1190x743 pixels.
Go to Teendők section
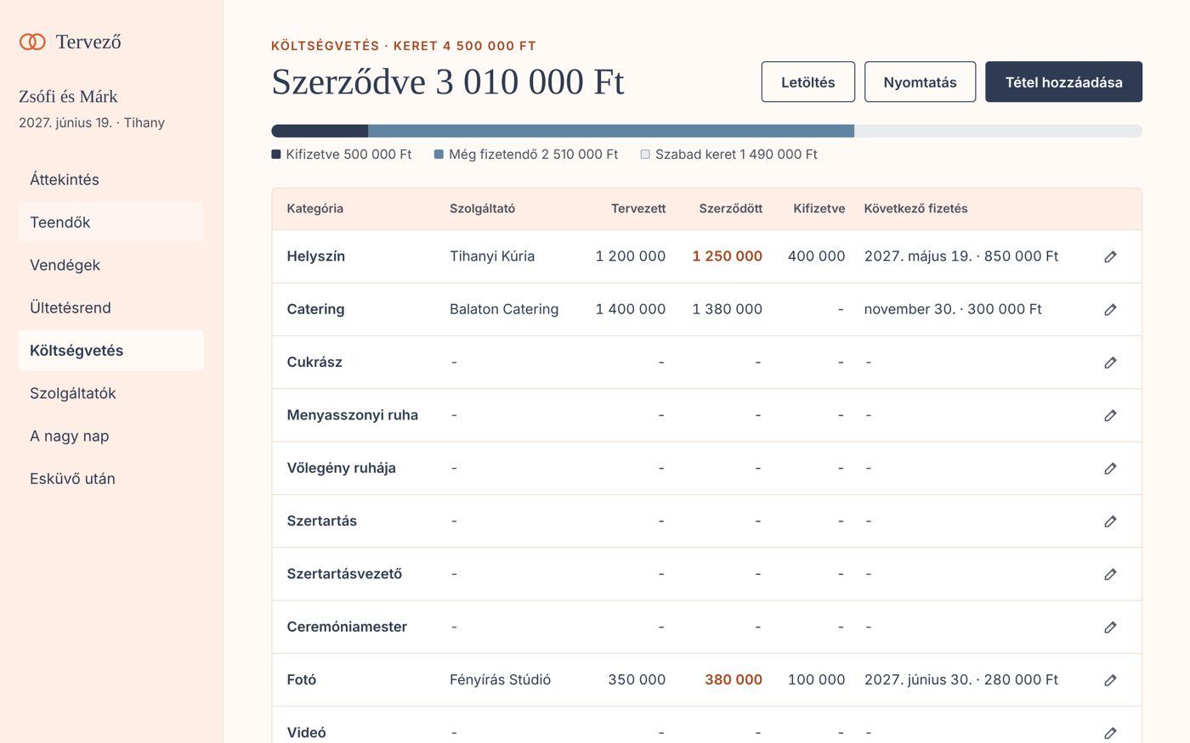(110, 222)
